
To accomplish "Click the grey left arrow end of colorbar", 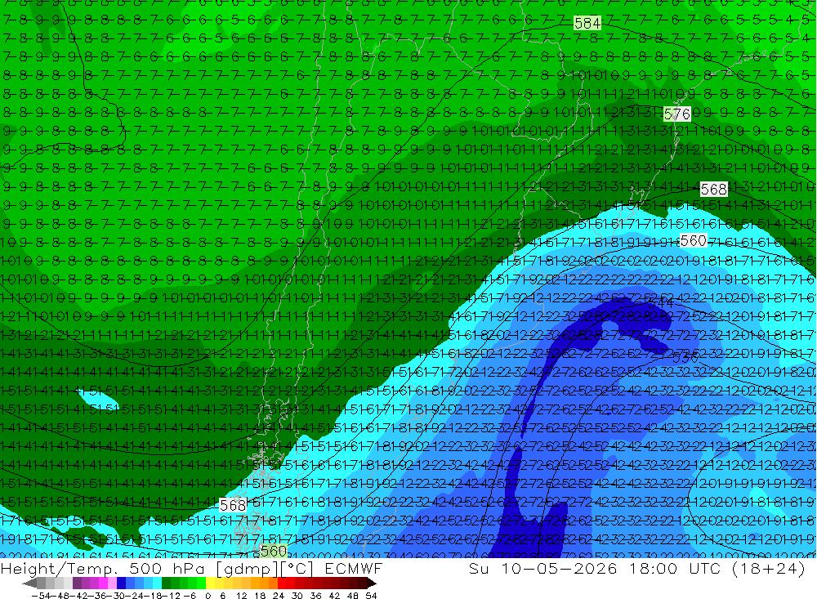I will click(x=29, y=583).
